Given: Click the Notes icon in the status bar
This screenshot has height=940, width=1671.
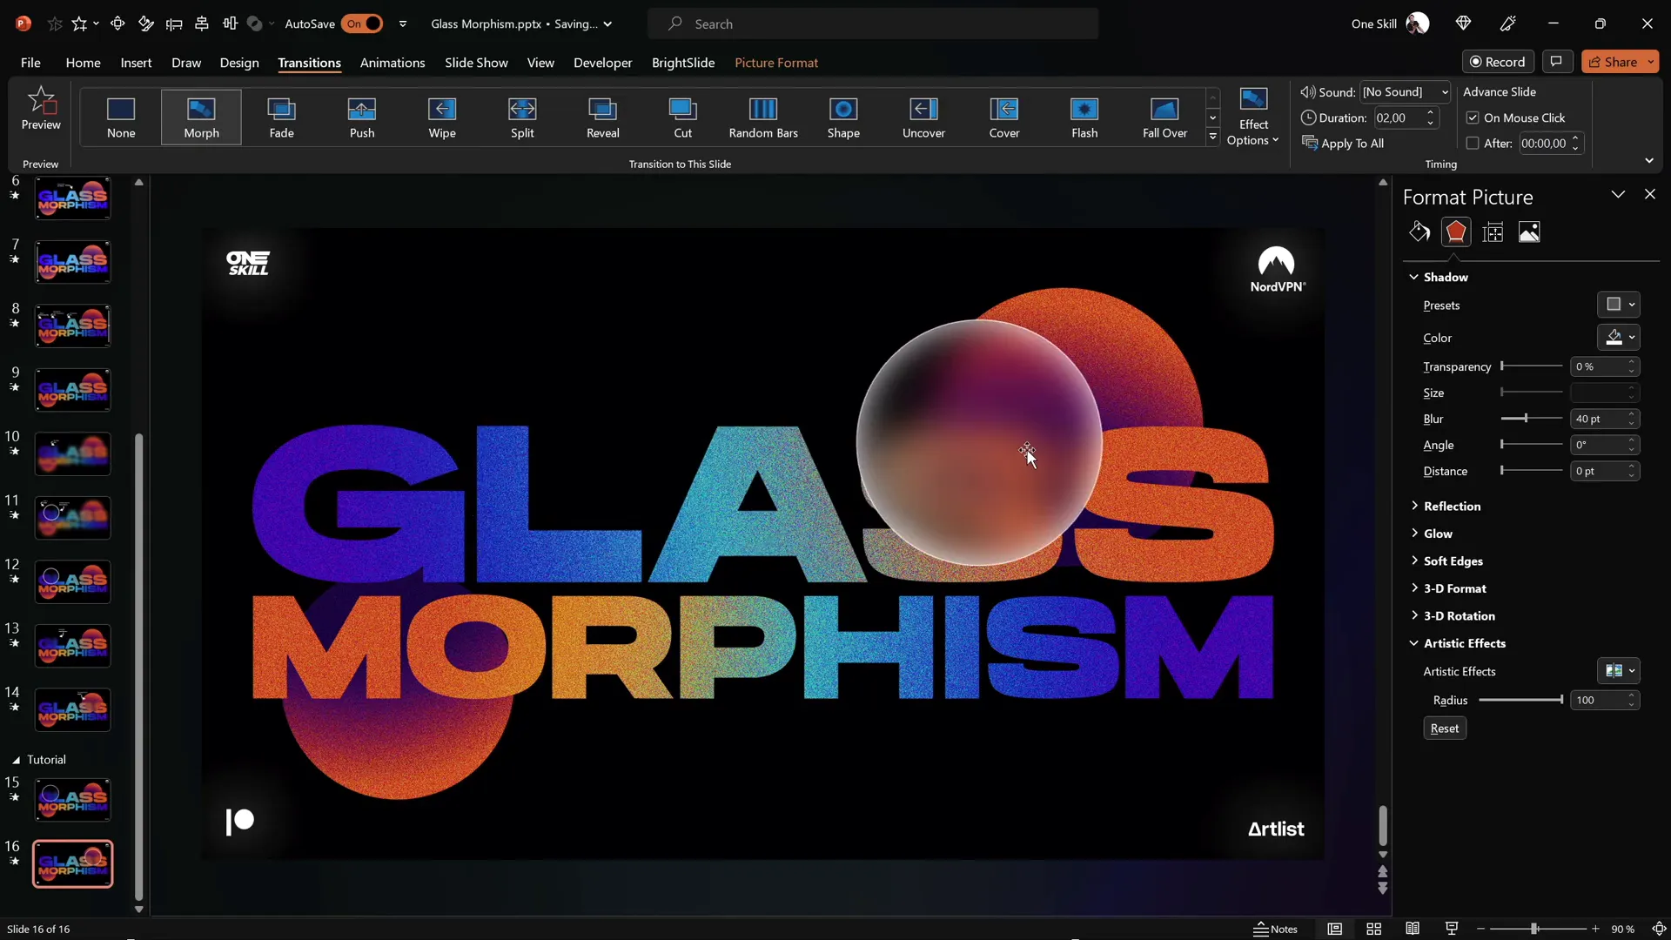Looking at the screenshot, I should point(1276,929).
